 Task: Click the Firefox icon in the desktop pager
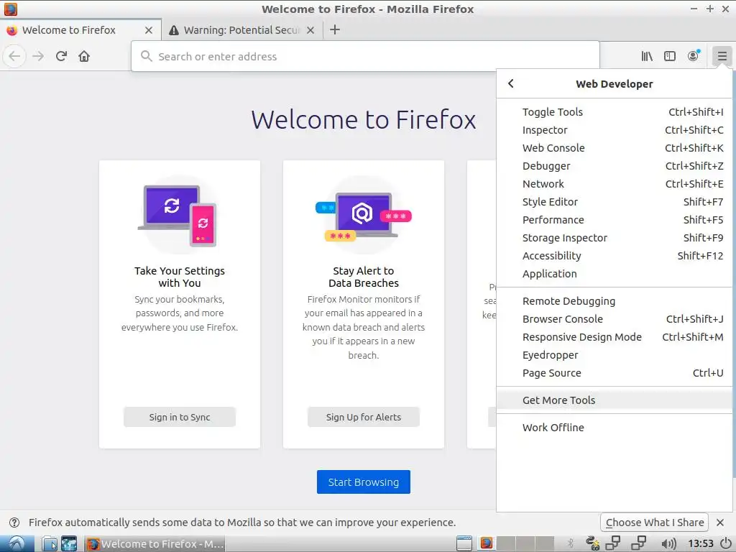487,543
